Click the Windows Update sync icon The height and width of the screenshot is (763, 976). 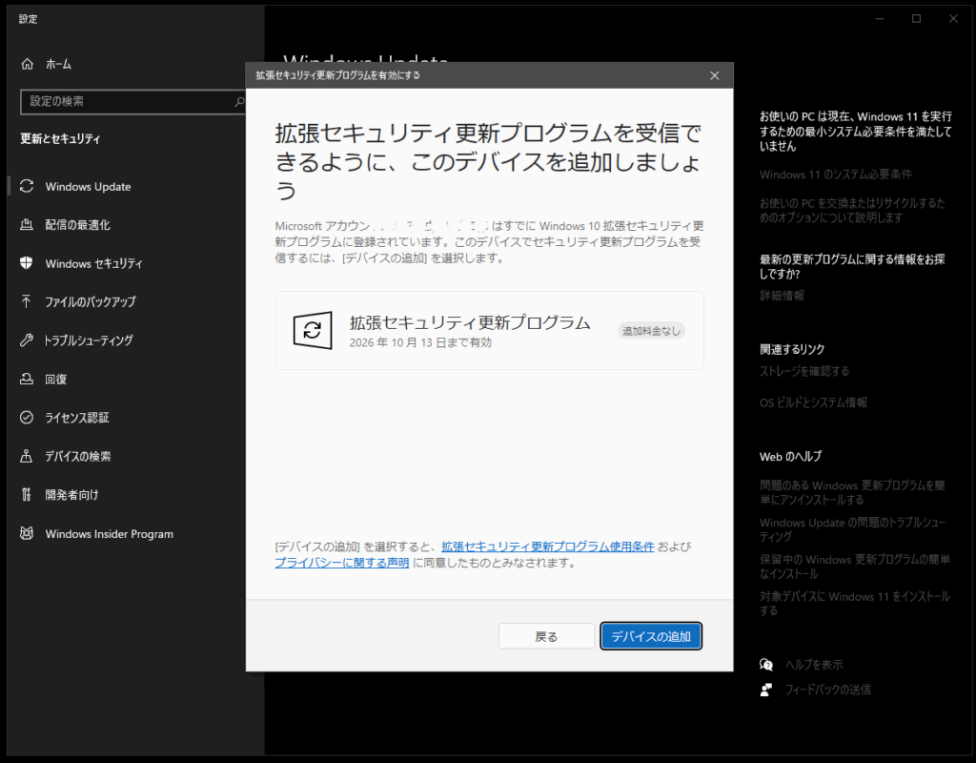click(27, 186)
